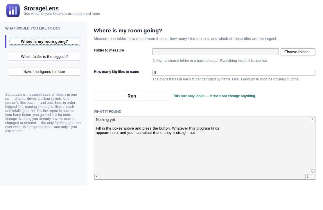This screenshot has width=323, height=210.
Task: Click the results scroll right arrow
Action: point(308,176)
